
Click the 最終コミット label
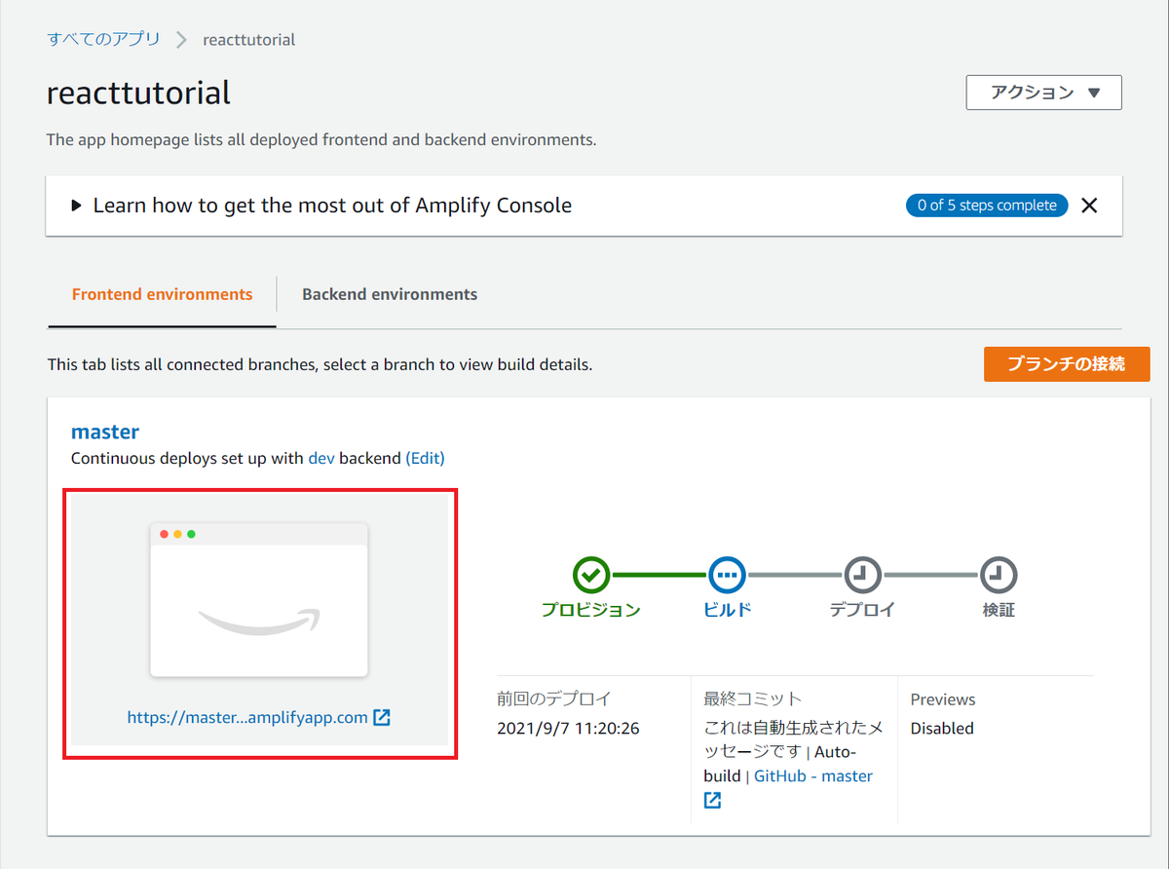(x=753, y=699)
